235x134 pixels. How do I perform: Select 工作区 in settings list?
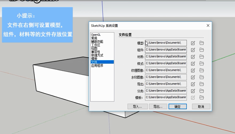96,45
